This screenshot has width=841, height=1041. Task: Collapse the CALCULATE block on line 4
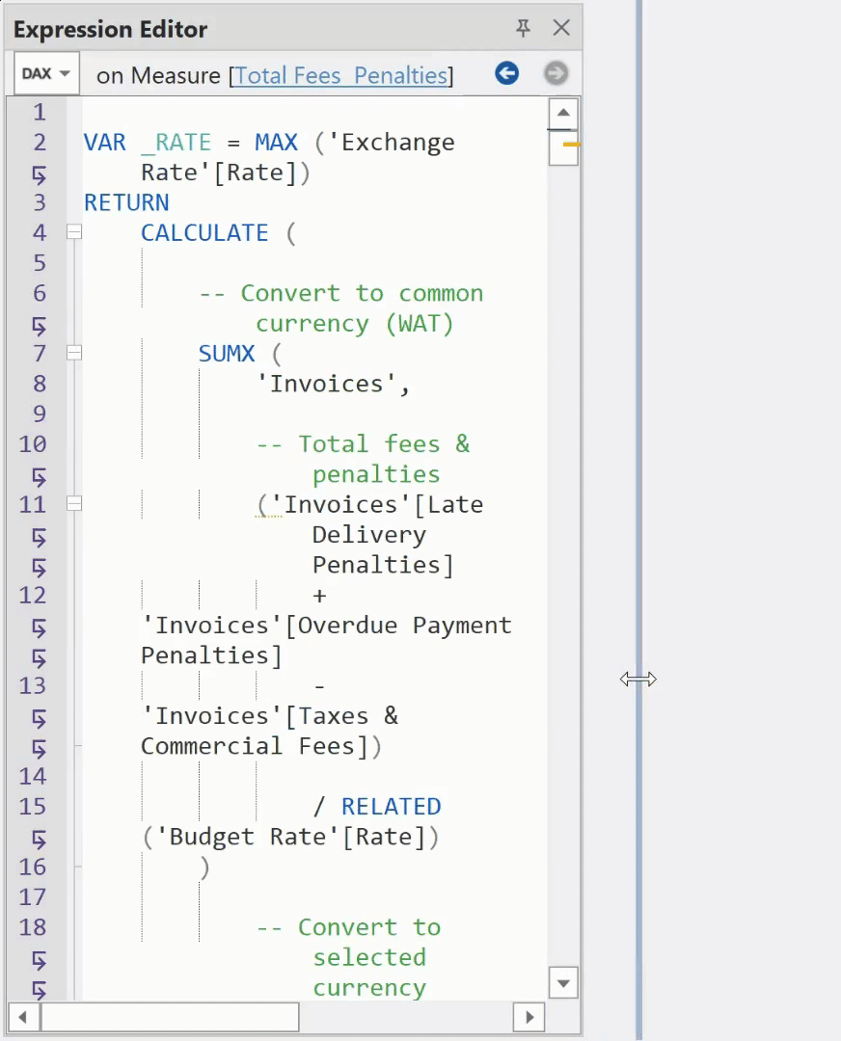point(74,232)
